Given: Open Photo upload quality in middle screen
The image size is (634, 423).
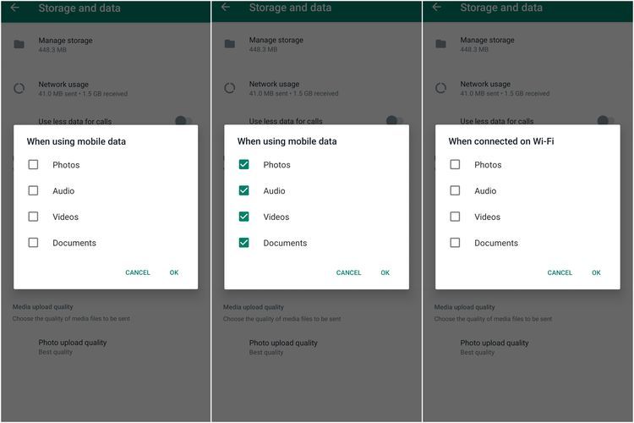Looking at the screenshot, I should (x=316, y=348).
